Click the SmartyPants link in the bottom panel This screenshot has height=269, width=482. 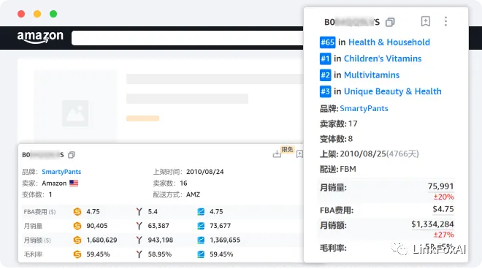coord(61,172)
